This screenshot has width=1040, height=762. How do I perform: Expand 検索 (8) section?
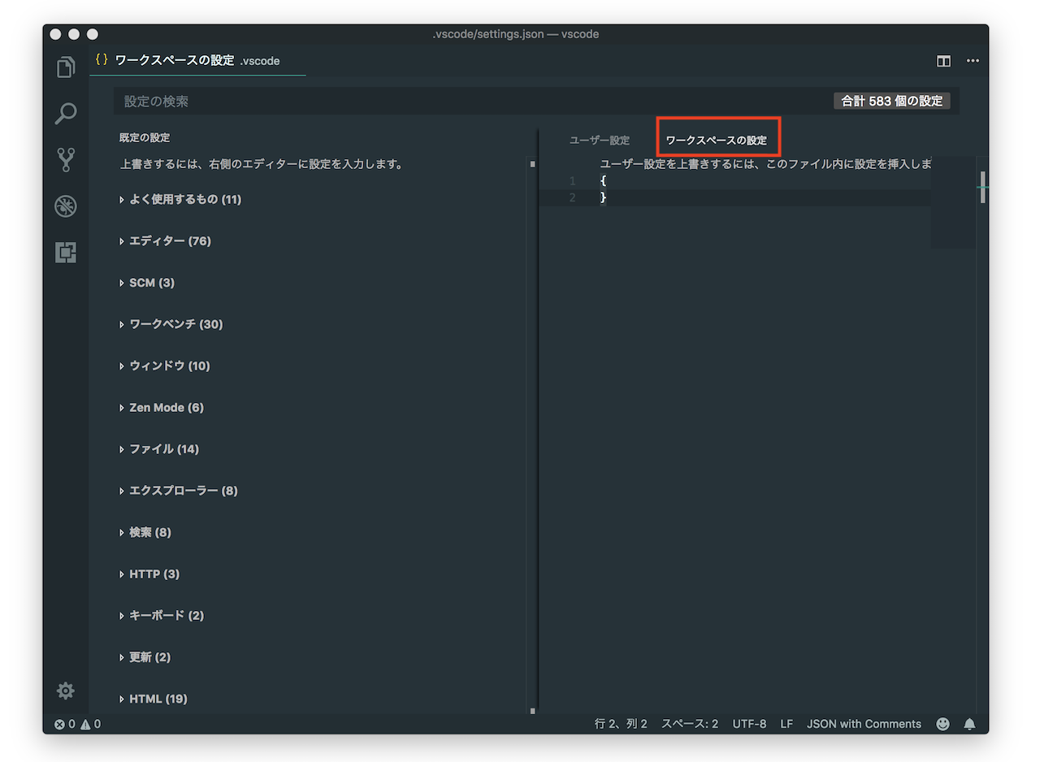[x=145, y=532]
